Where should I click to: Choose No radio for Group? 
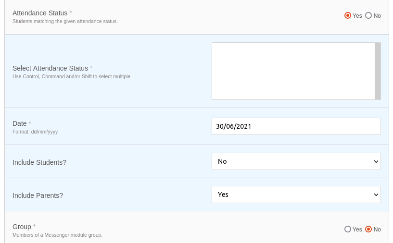pyautogui.click(x=368, y=229)
